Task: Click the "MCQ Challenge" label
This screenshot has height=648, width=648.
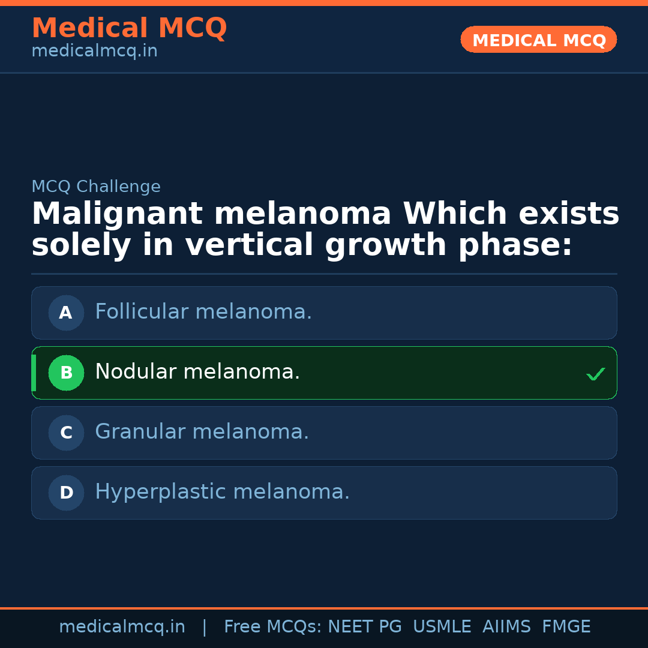Action: (x=96, y=187)
